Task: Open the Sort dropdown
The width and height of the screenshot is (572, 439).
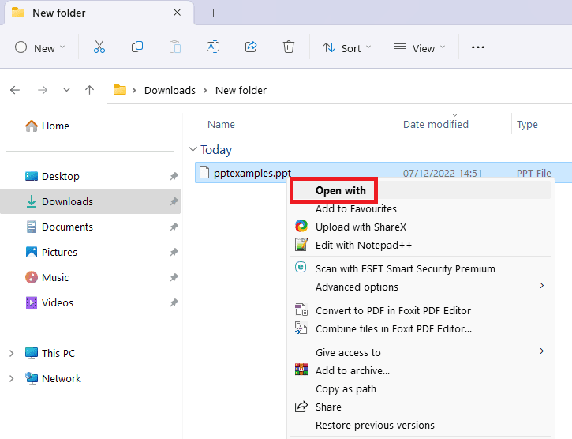Action: coord(346,48)
